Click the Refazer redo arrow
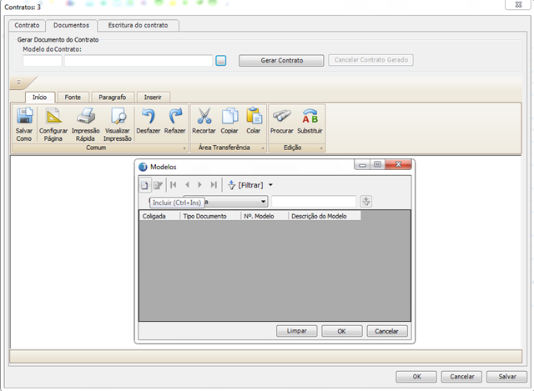 pyautogui.click(x=174, y=121)
